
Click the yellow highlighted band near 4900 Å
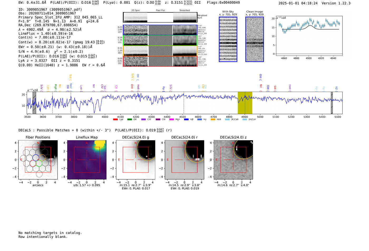click(245, 103)
